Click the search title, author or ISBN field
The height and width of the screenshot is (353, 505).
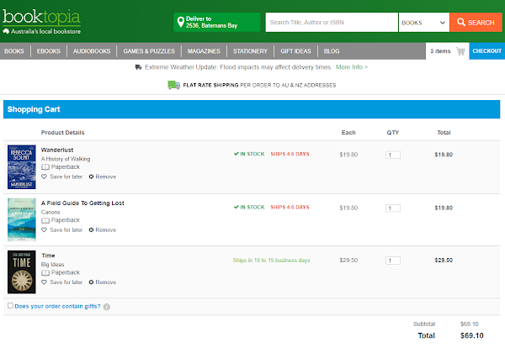(332, 23)
